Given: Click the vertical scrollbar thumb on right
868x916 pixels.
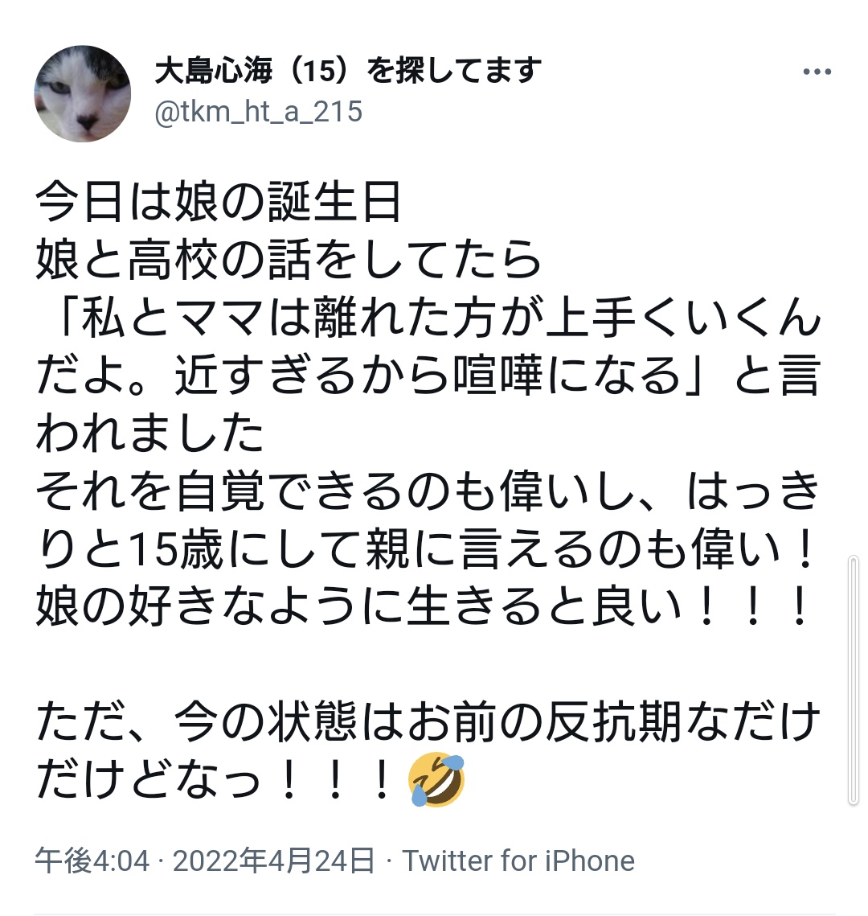Looking at the screenshot, I should (x=853, y=680).
